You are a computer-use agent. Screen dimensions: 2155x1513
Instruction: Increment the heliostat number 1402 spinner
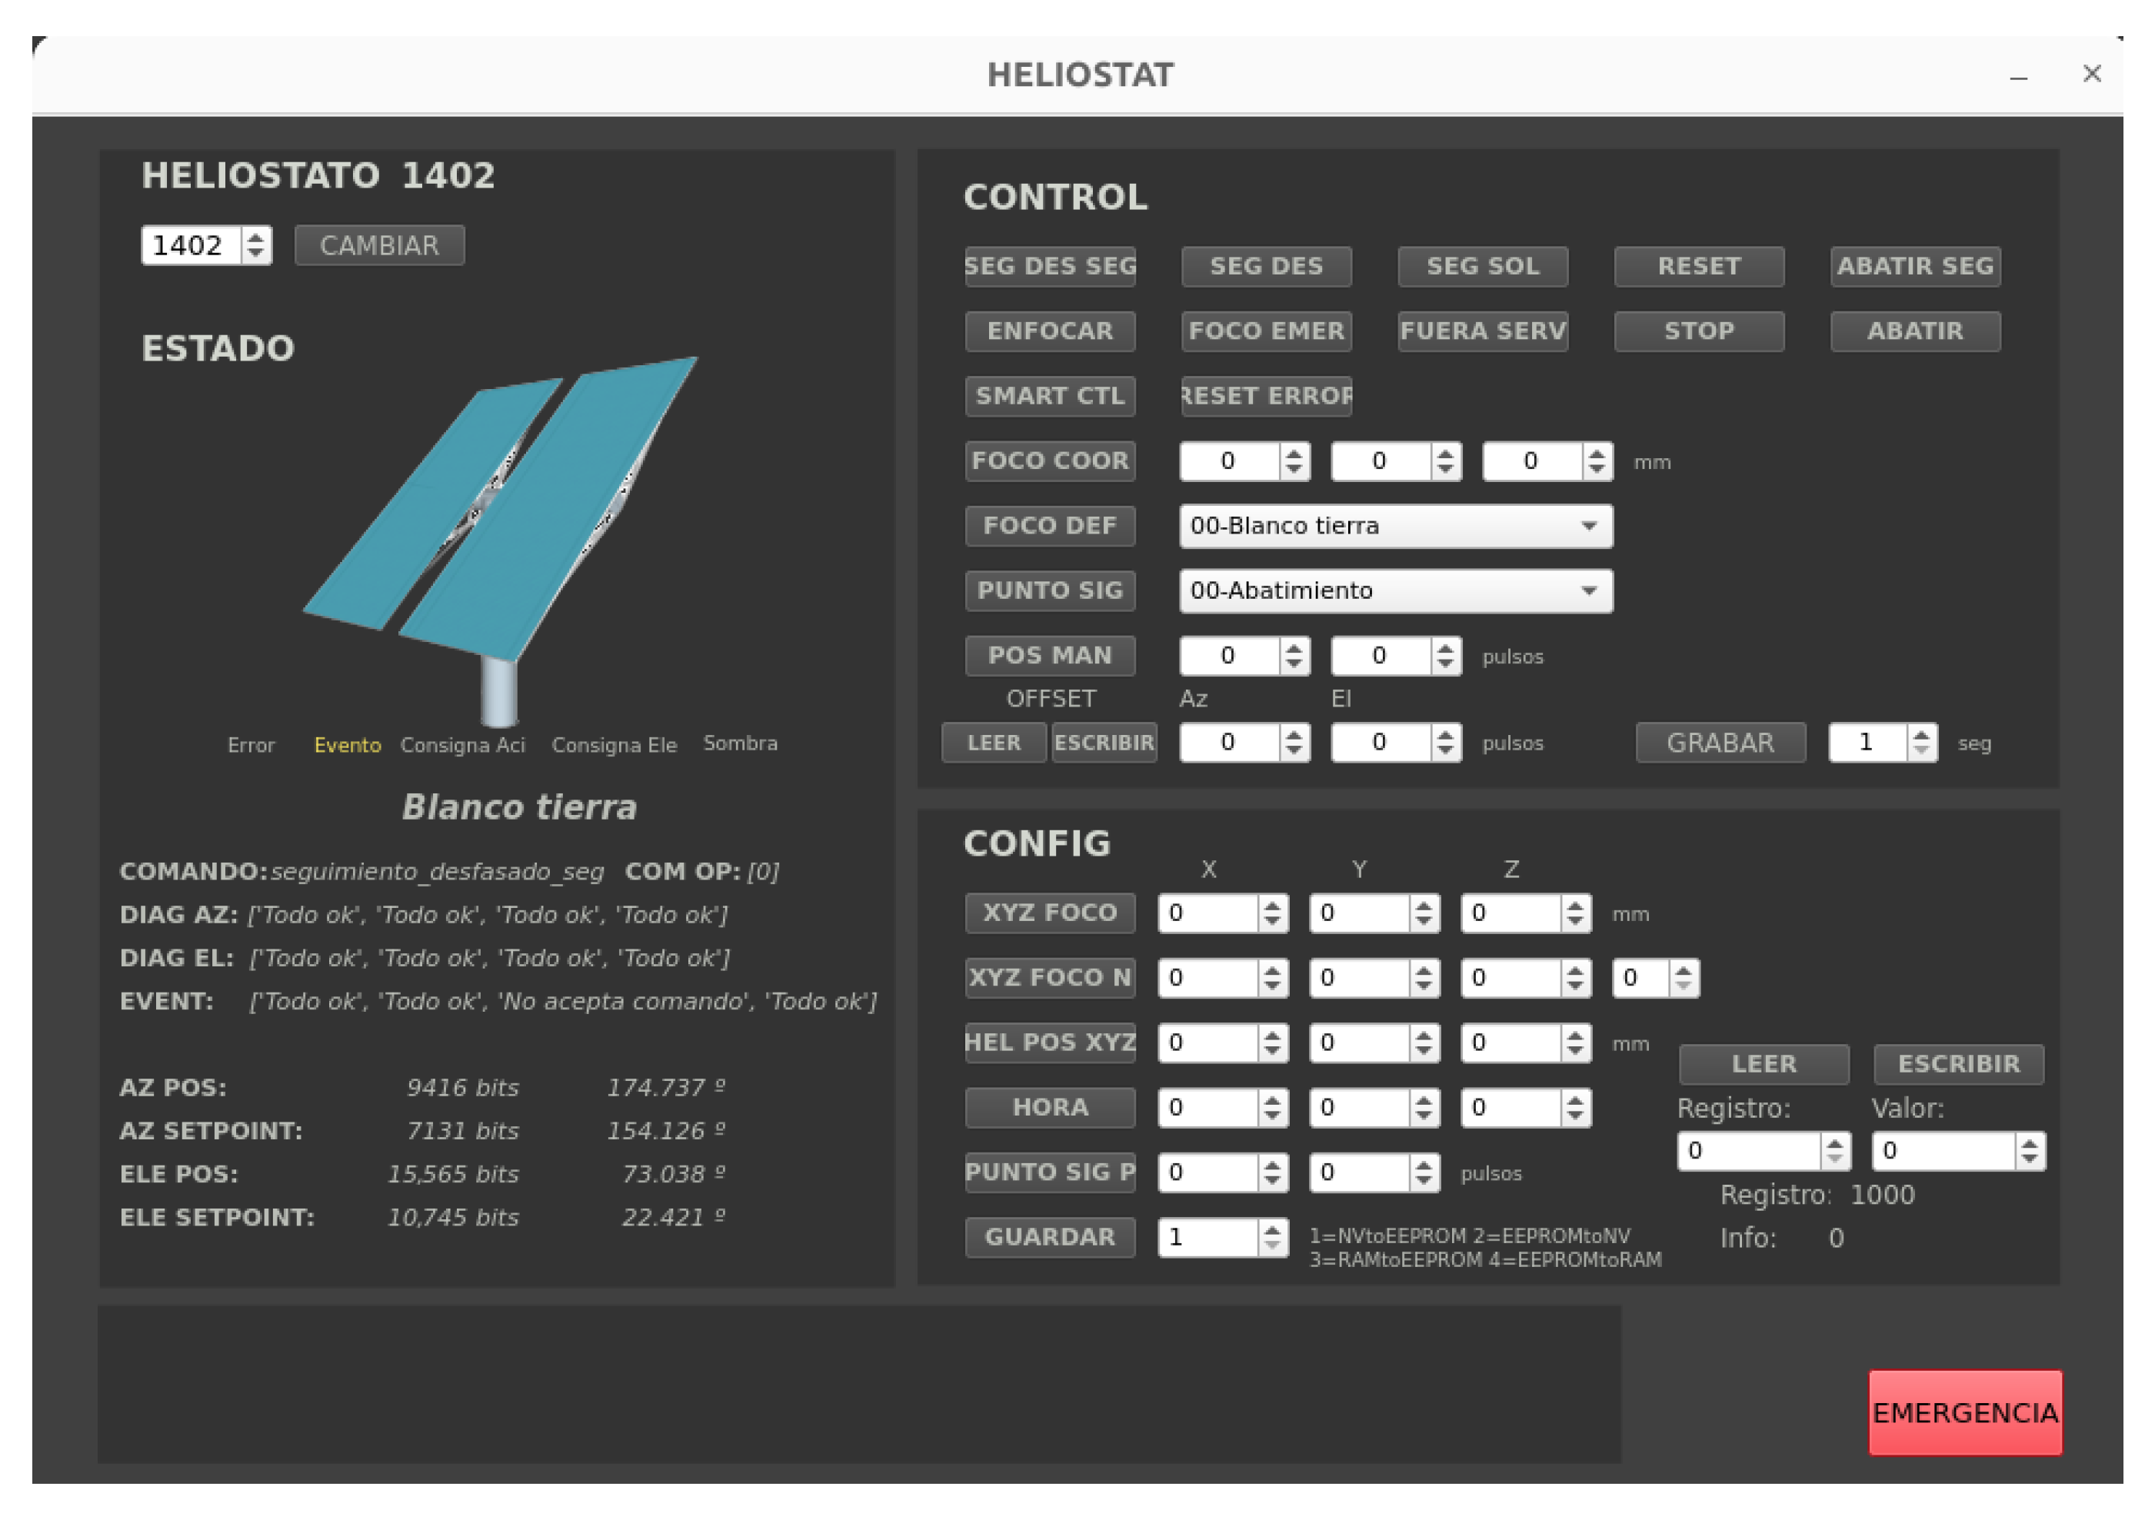[x=255, y=238]
